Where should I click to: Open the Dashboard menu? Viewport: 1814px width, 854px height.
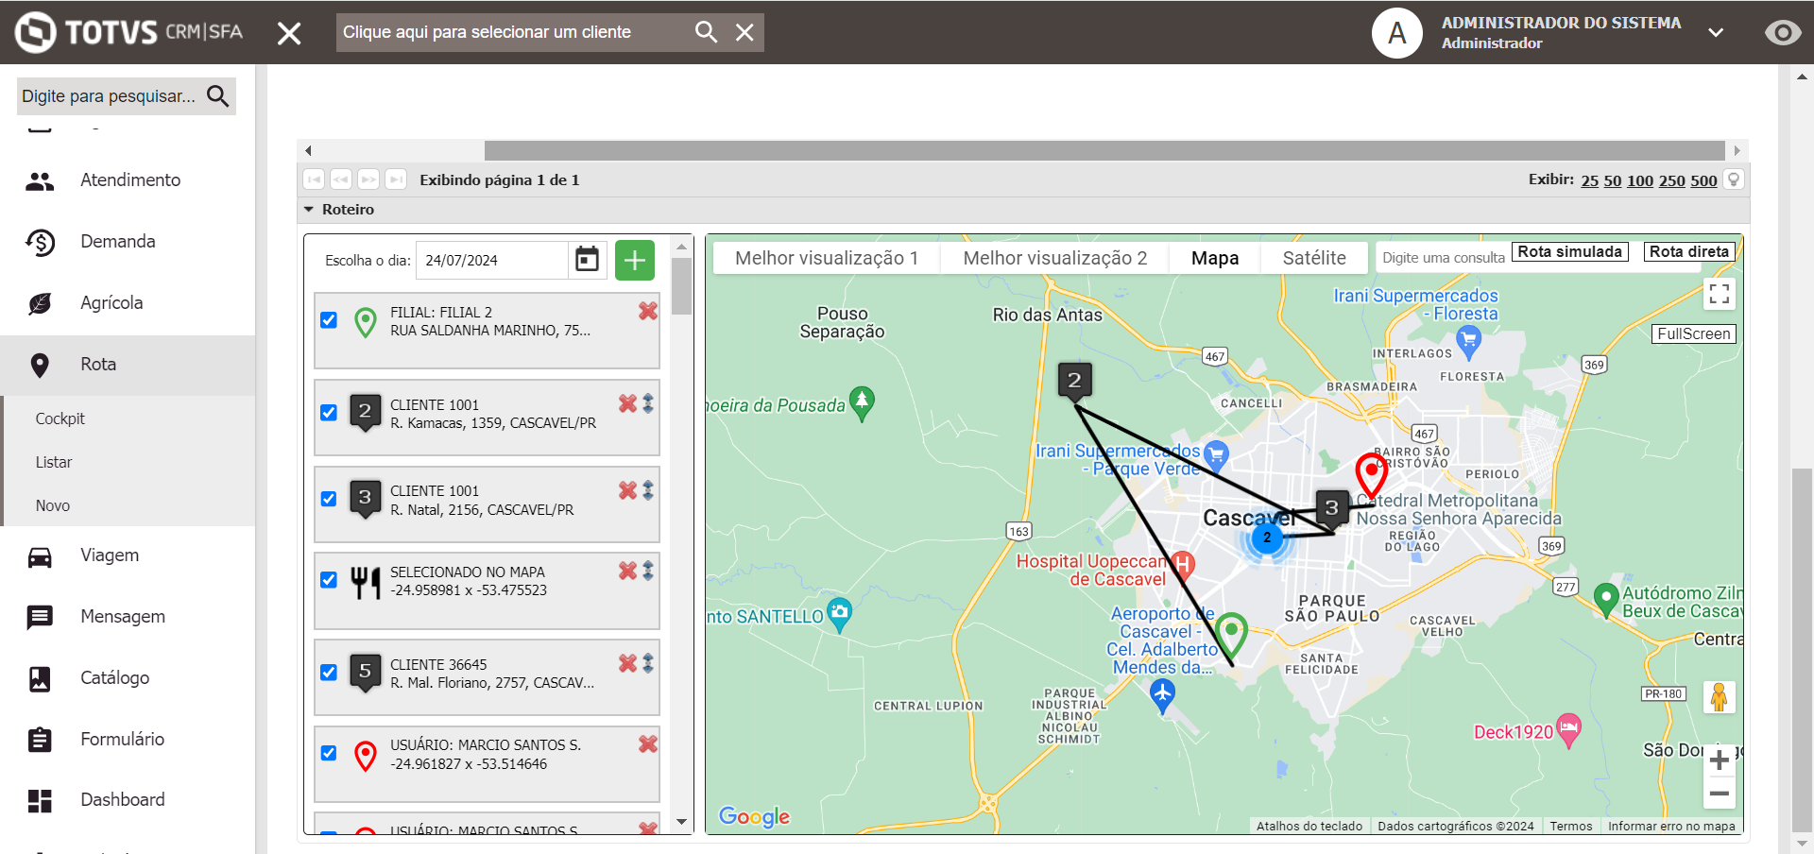pyautogui.click(x=128, y=800)
